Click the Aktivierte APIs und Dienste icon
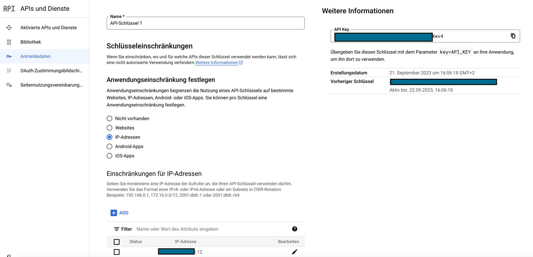533x257 pixels. 9,27
